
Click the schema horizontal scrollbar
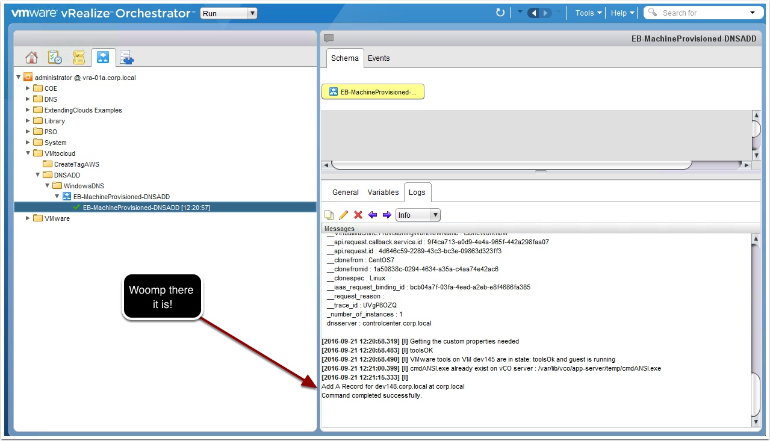[511, 165]
